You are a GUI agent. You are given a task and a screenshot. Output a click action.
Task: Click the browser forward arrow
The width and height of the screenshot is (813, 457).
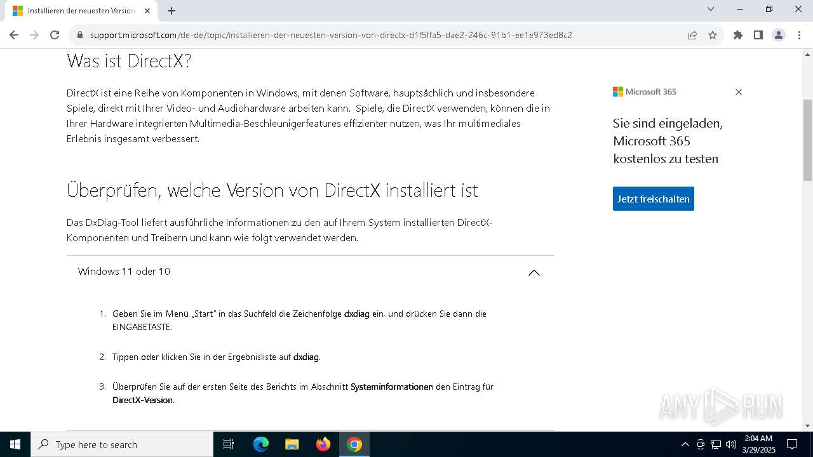(x=34, y=35)
